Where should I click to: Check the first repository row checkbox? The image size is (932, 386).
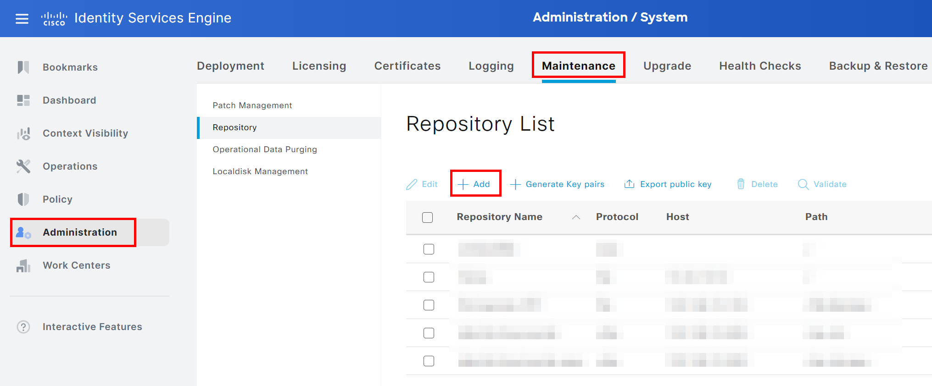click(429, 249)
